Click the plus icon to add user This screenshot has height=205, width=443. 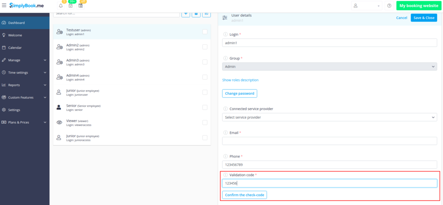click(x=187, y=14)
